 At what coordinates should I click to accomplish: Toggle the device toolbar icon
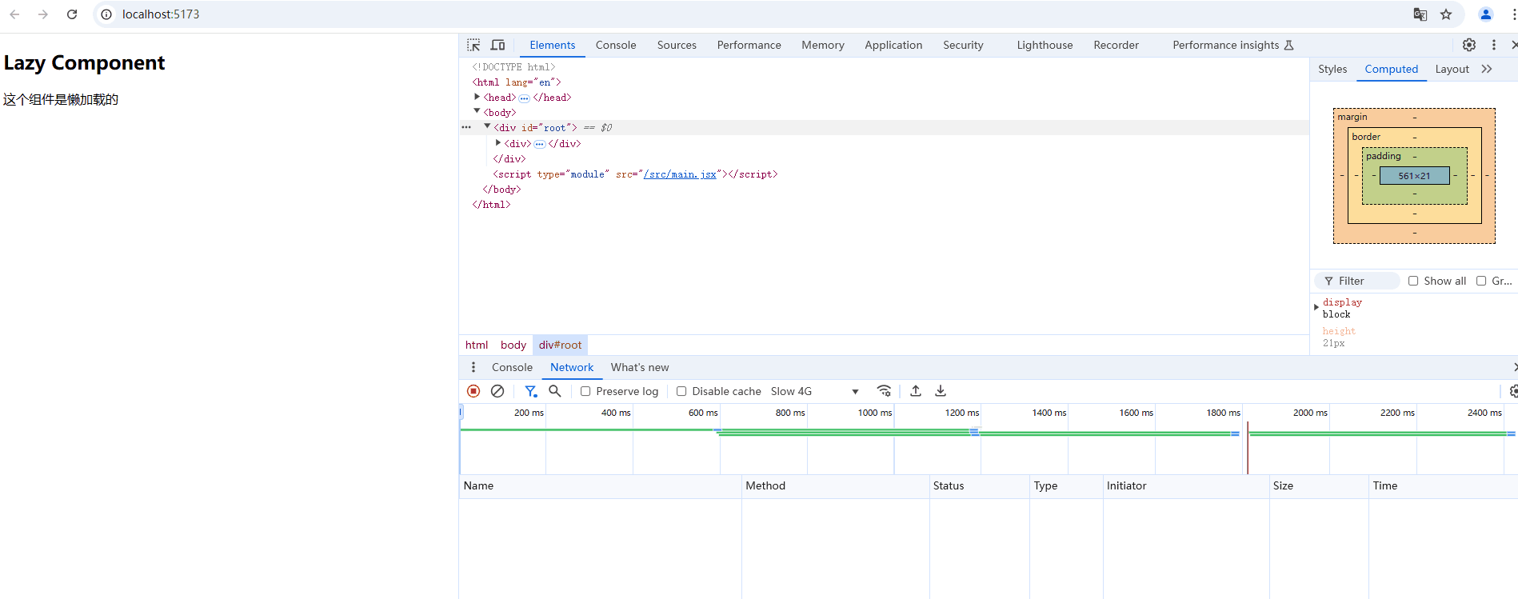coord(497,45)
